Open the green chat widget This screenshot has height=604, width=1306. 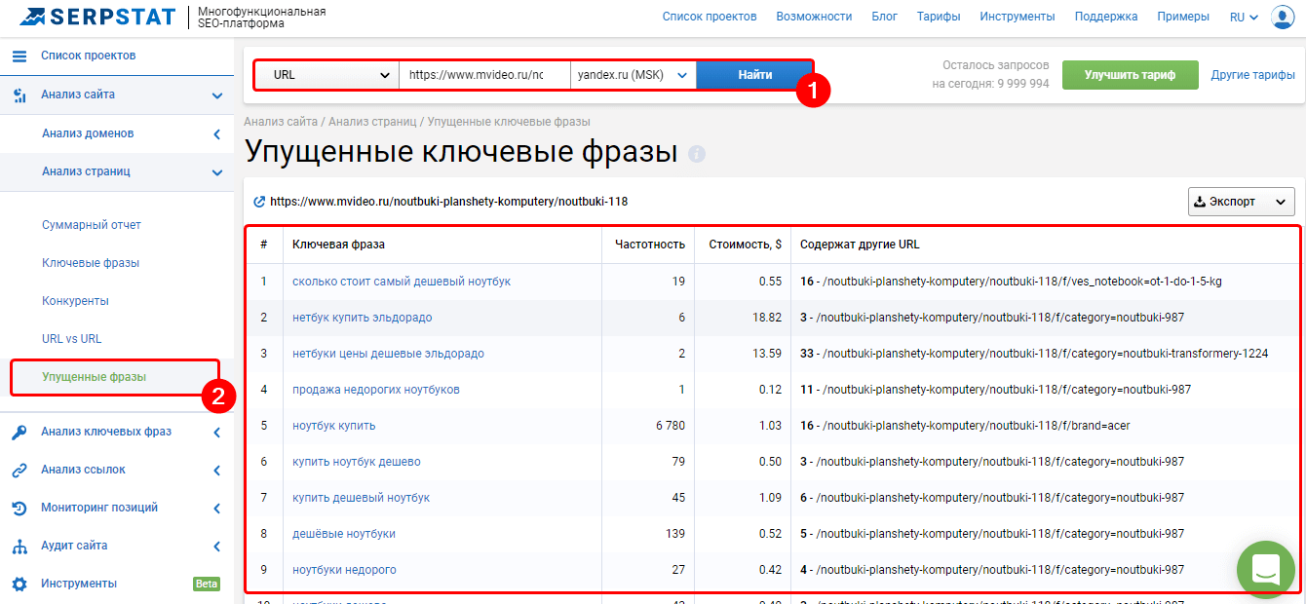(1266, 570)
